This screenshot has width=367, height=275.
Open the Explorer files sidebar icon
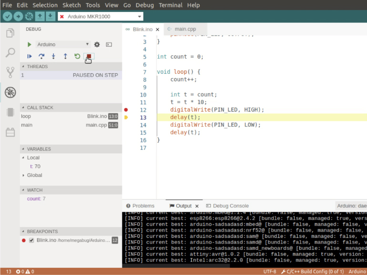tap(10, 33)
